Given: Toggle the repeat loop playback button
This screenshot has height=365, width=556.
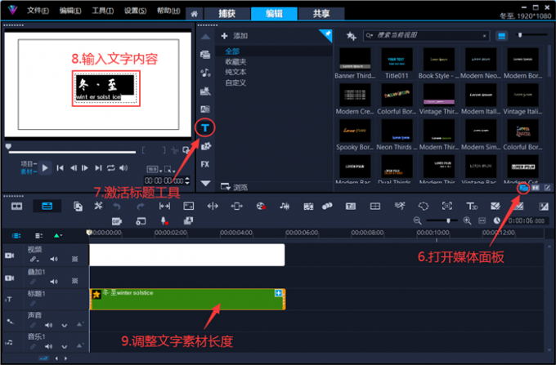Looking at the screenshot, I should (x=110, y=168).
